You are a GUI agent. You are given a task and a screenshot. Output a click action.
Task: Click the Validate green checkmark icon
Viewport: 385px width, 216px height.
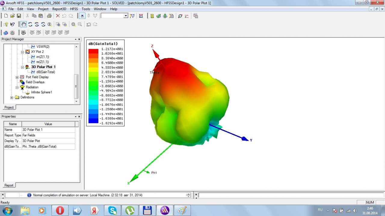point(159,16)
